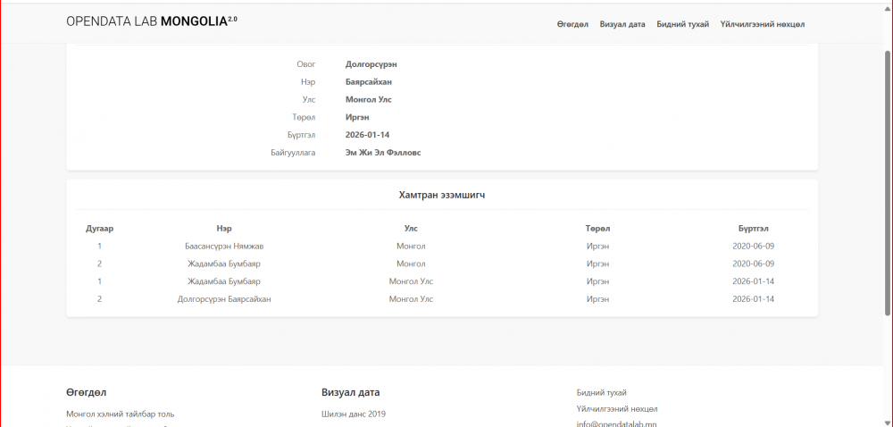Screen dimensions: 893x427
Task: Open Үйлчилгээний нөхцөл in the header menu
Action: 762,24
